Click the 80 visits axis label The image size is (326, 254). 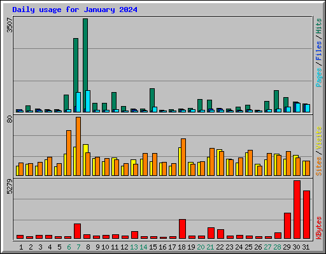coord(10,119)
